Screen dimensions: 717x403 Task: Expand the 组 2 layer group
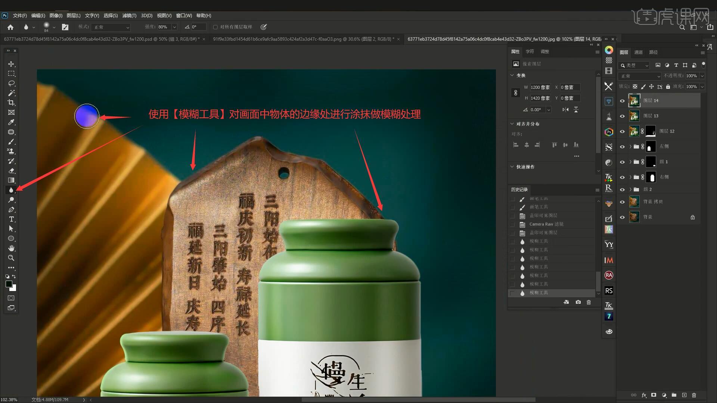[x=630, y=190]
